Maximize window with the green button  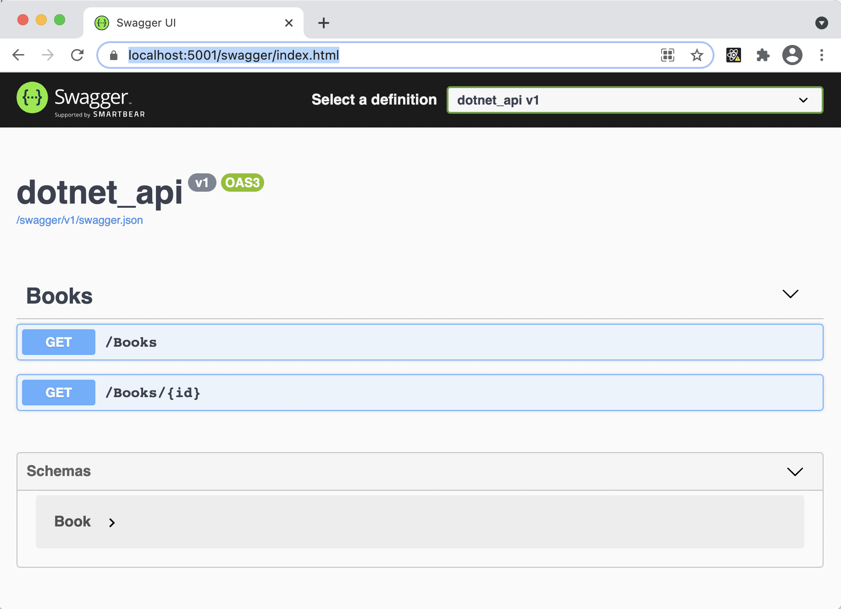point(60,20)
